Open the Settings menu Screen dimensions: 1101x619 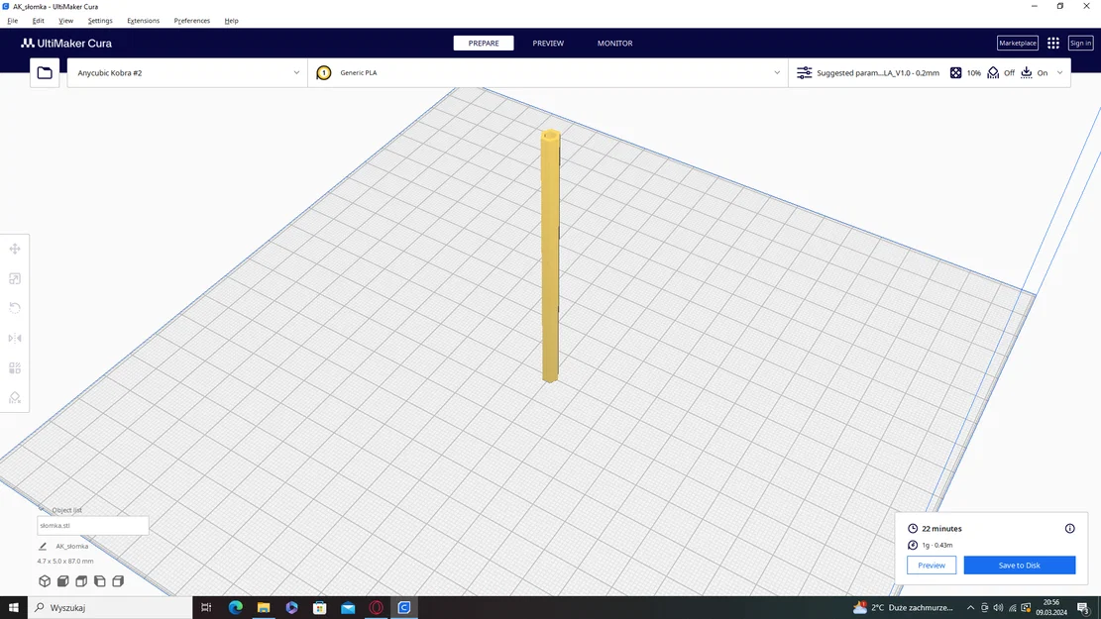click(x=100, y=21)
